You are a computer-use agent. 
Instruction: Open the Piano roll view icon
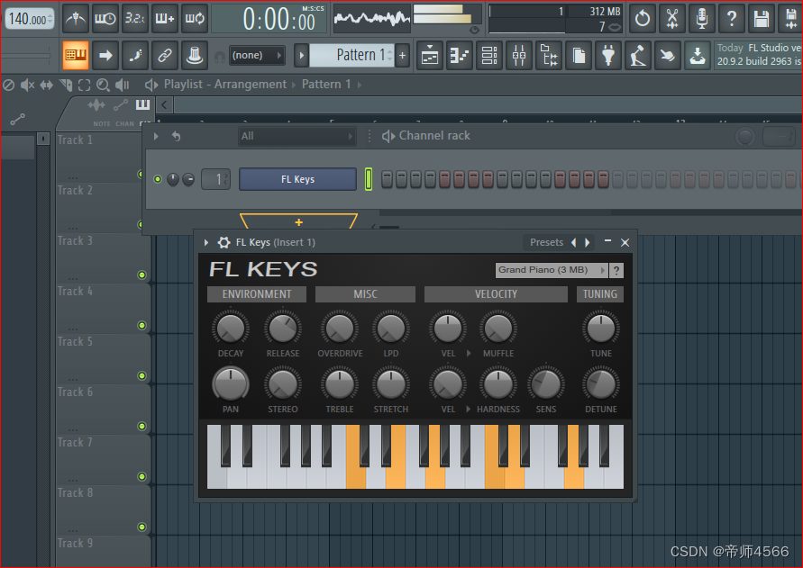(x=460, y=55)
